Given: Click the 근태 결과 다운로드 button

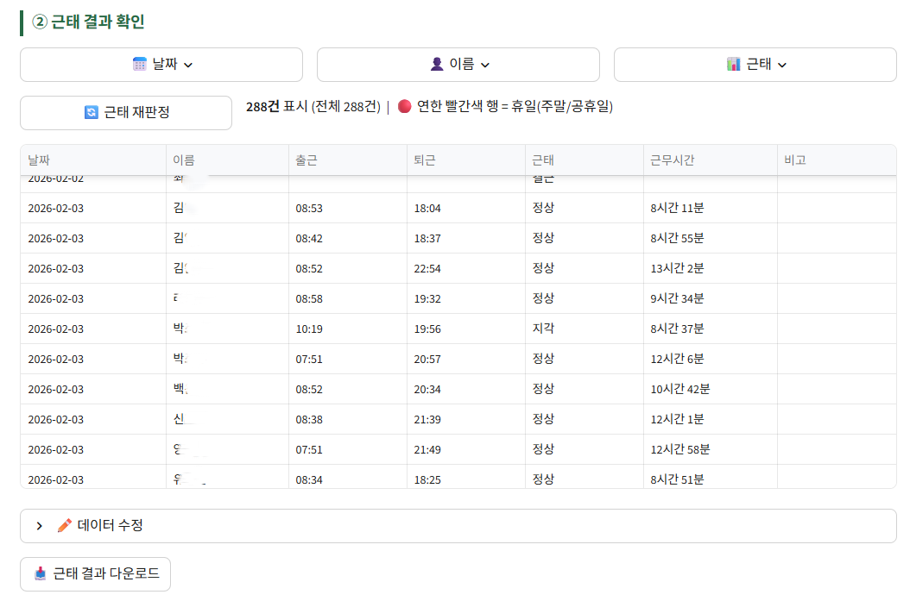Looking at the screenshot, I should 95,573.
